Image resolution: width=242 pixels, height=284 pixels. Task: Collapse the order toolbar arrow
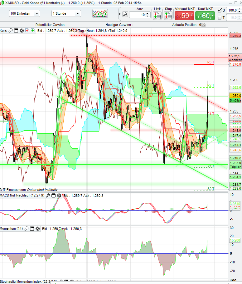(x=120, y=14)
